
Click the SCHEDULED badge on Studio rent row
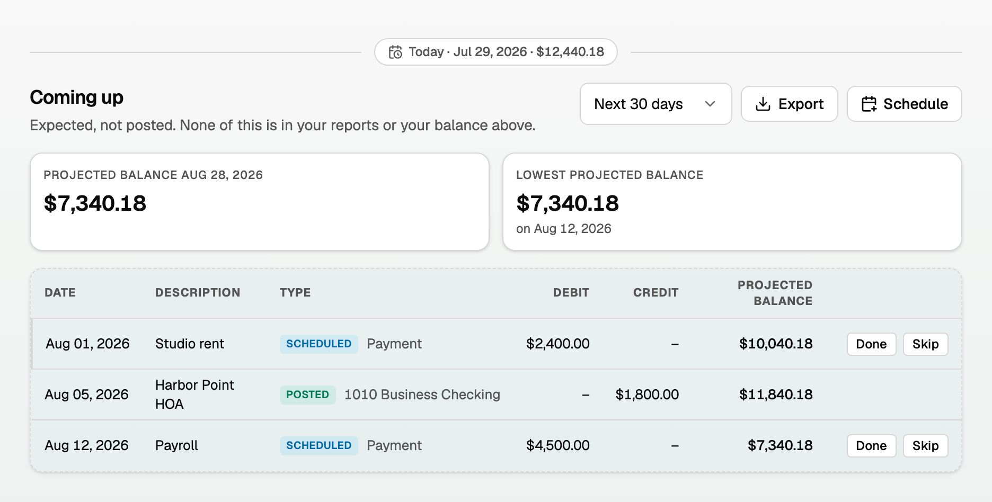click(319, 344)
